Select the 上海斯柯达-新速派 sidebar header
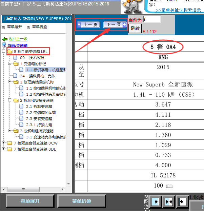 click(37, 19)
